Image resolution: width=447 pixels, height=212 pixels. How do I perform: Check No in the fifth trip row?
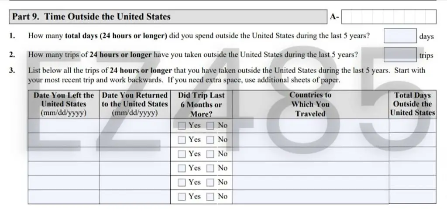pos(210,182)
